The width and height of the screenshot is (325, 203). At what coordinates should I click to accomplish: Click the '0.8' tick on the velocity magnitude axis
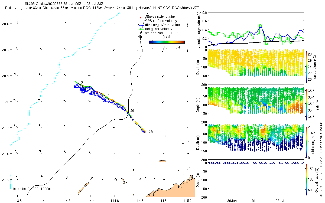click(205, 12)
